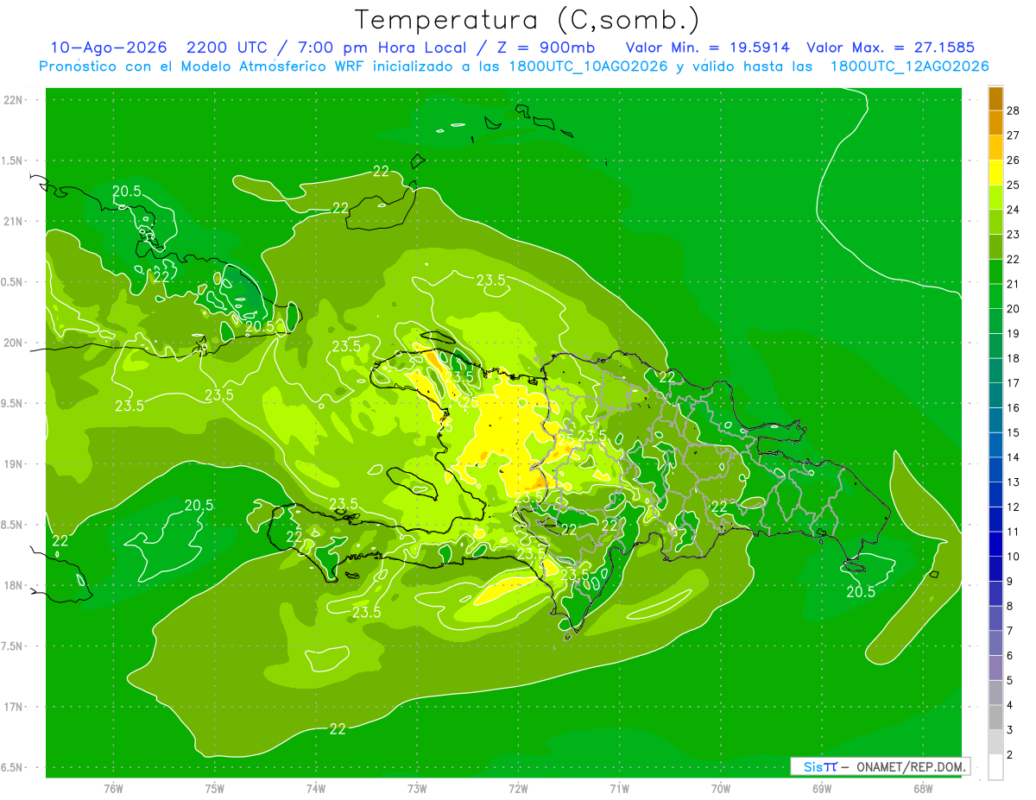This screenshot has width=1036, height=800.
Task: Pick the bright yellow colorbar swatch between 25 and 26
Action: pyautogui.click(x=995, y=172)
